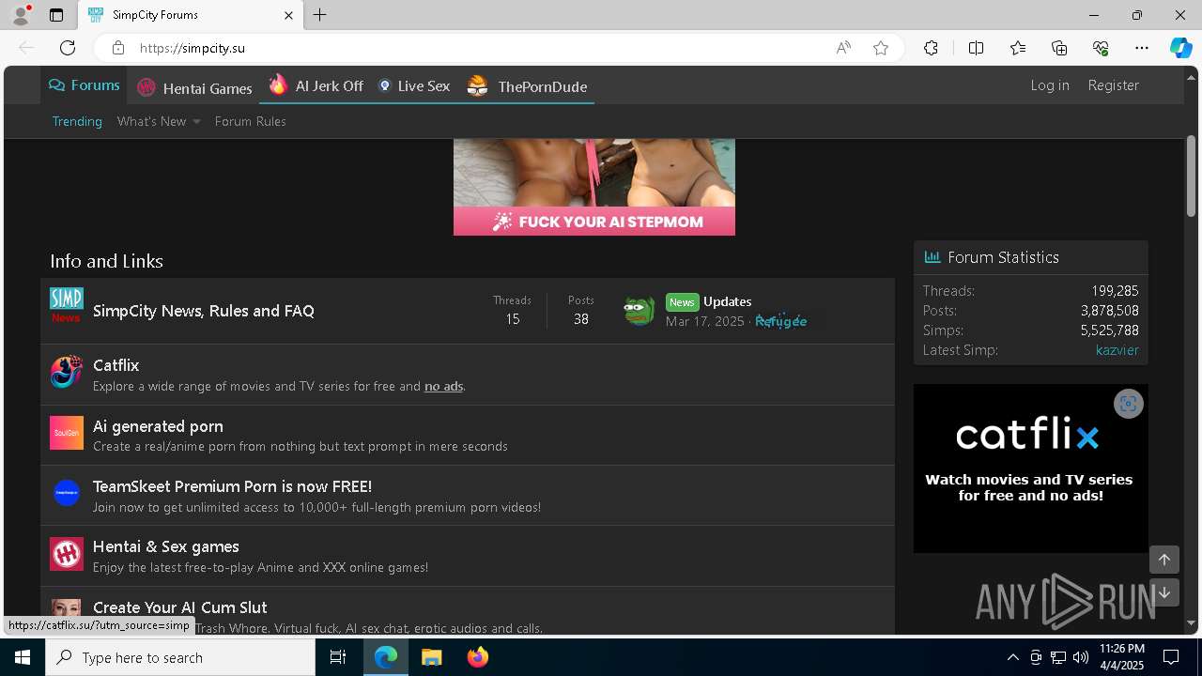Open the notification center icon

[x=1172, y=657]
